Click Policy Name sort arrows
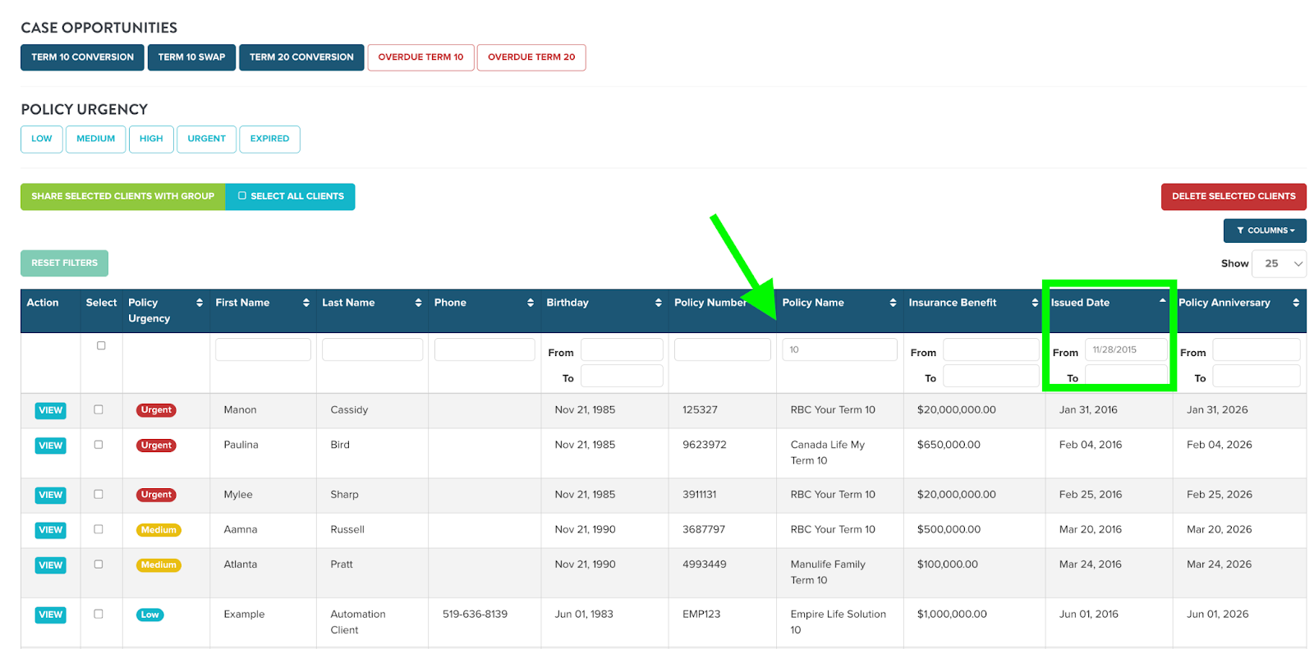Screen dimensions: 1314x649 (x=893, y=303)
